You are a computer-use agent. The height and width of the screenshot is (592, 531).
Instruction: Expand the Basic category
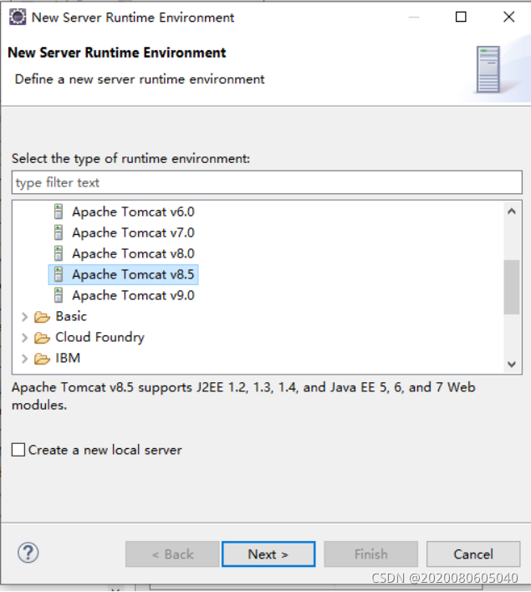24,317
